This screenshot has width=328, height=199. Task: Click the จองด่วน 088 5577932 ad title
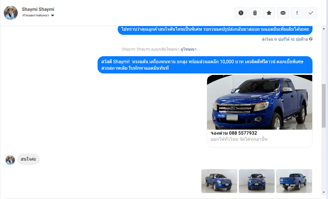coord(234,133)
